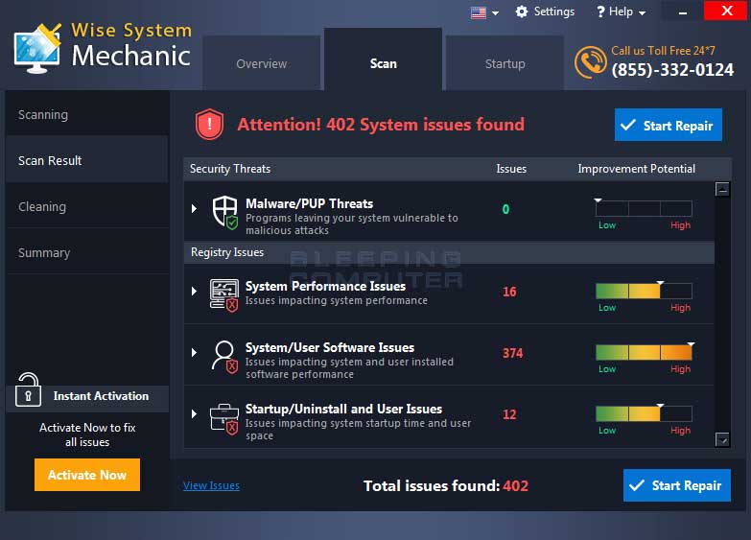The image size is (751, 540).
Task: Click the Settings text label
Action: 554,12
